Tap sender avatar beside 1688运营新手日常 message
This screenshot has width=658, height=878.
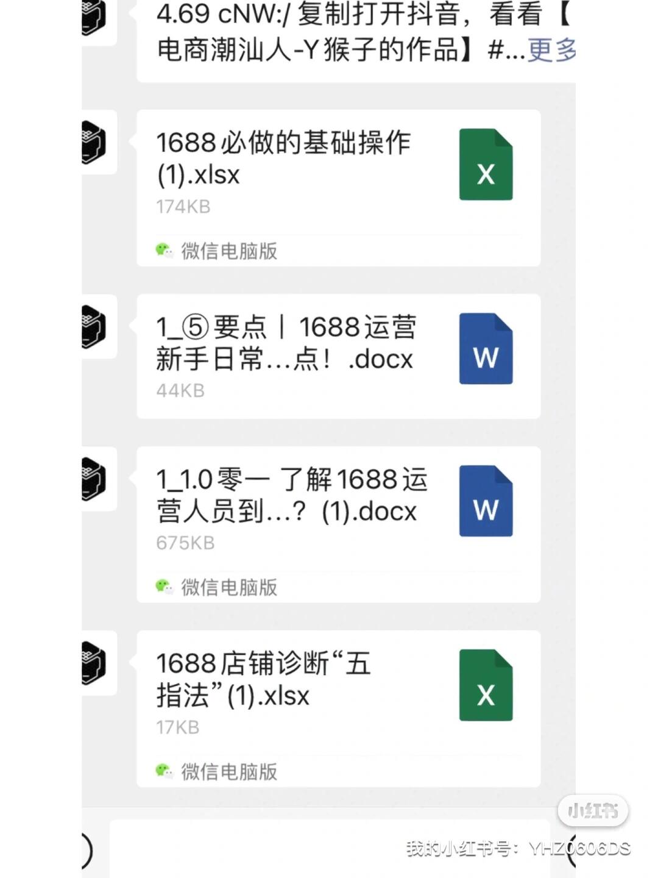coord(97,326)
